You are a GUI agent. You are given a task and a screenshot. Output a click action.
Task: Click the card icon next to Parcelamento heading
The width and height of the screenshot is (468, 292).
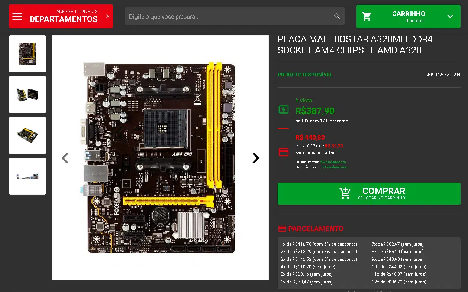pos(282,229)
